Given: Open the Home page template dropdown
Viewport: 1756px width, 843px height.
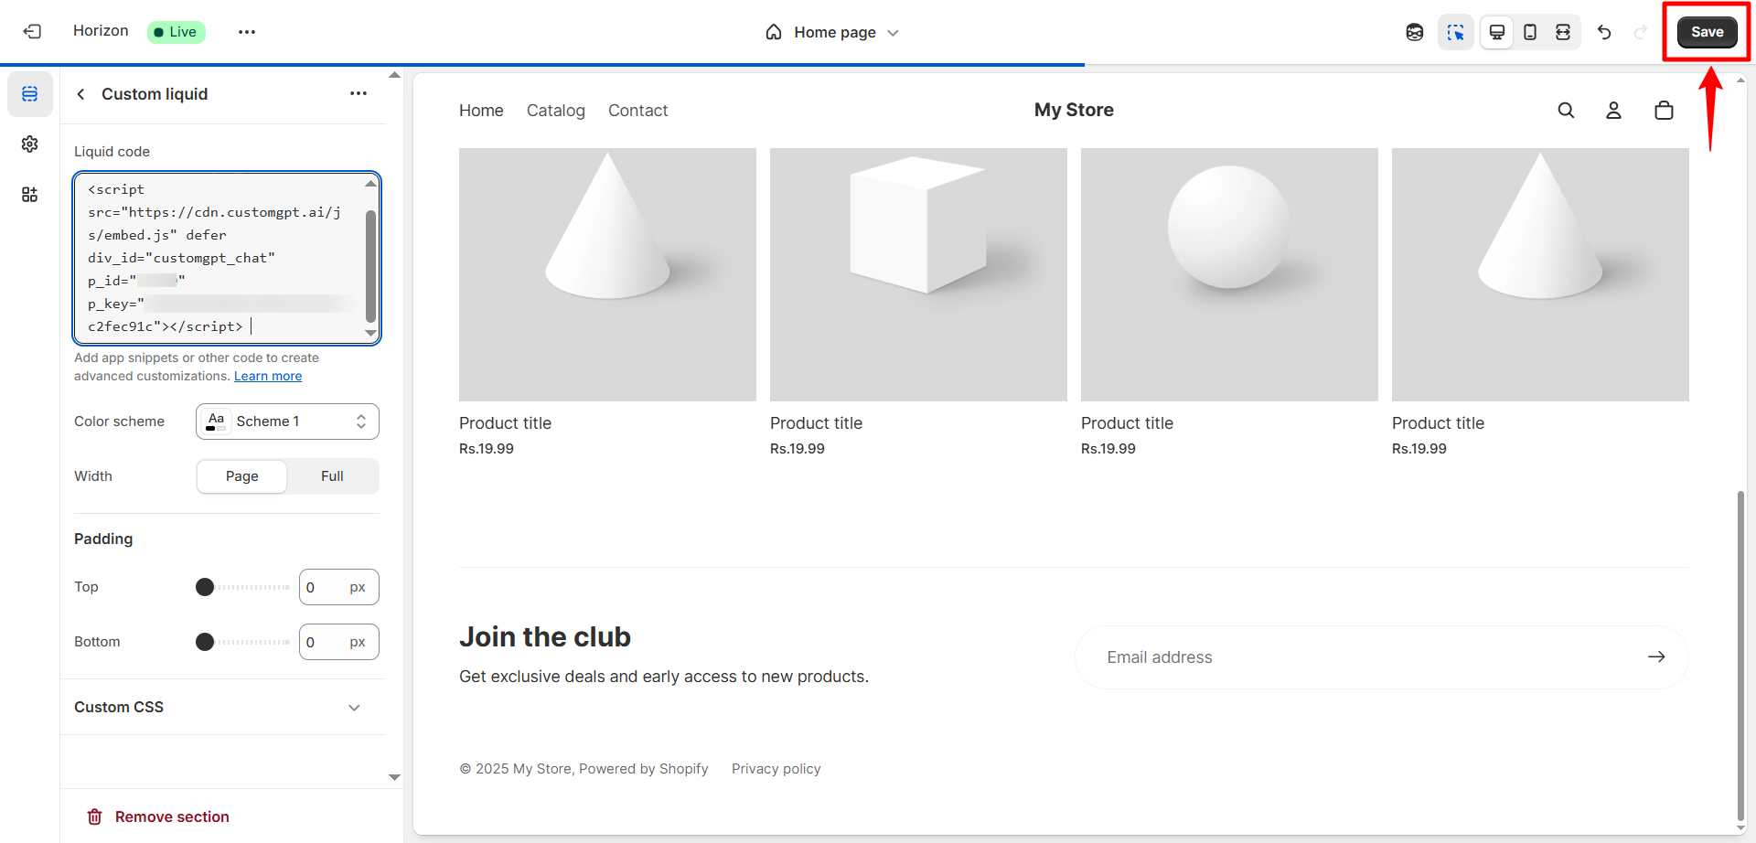Looking at the screenshot, I should [833, 32].
